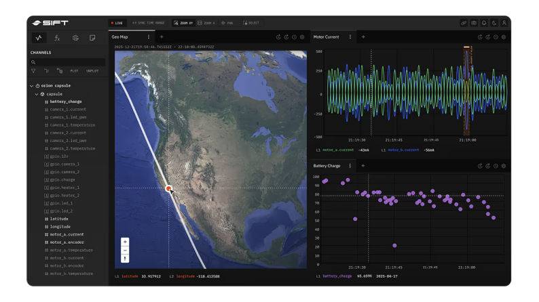The width and height of the screenshot is (539, 302).
Task: Enable Zoom XY mode
Action: point(183,23)
